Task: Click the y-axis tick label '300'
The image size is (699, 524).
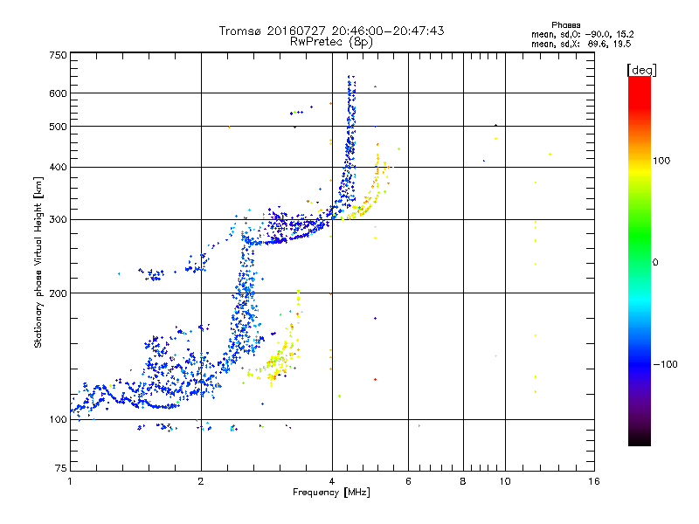Action: click(58, 220)
